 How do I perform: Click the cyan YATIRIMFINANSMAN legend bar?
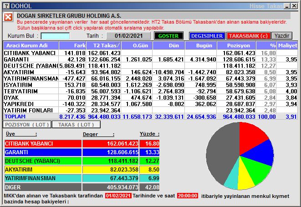click(x=43, y=178)
